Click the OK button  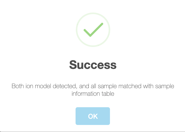[93, 116]
